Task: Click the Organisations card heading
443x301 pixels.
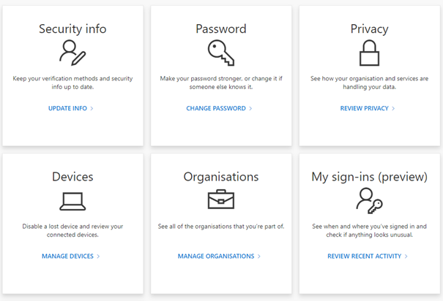Action: (x=220, y=177)
